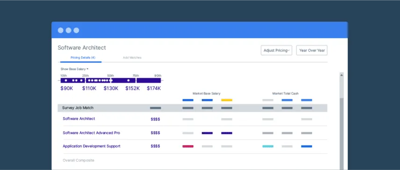Click the scrollbar up arrow
This screenshot has height=170, width=400.
point(342,75)
